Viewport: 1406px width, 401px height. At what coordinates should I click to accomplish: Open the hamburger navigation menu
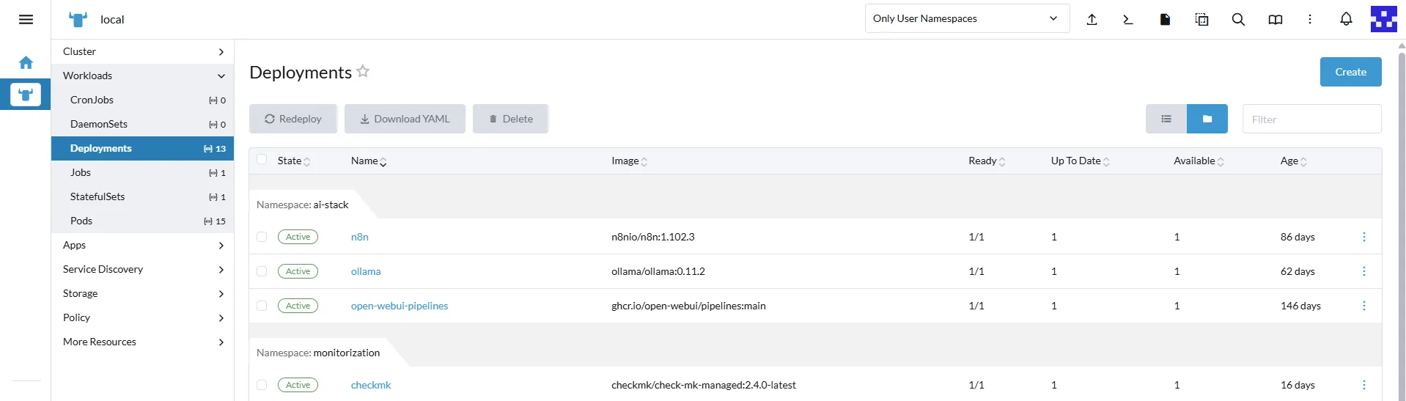pos(26,20)
